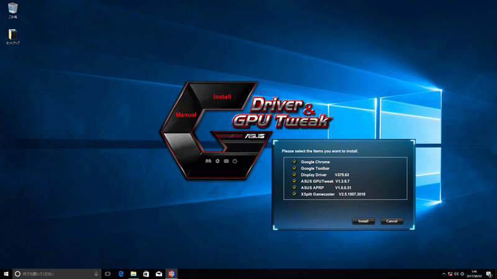Click the "Display Driver" label text
Image resolution: width=497 pixels, height=279 pixels.
point(314,175)
